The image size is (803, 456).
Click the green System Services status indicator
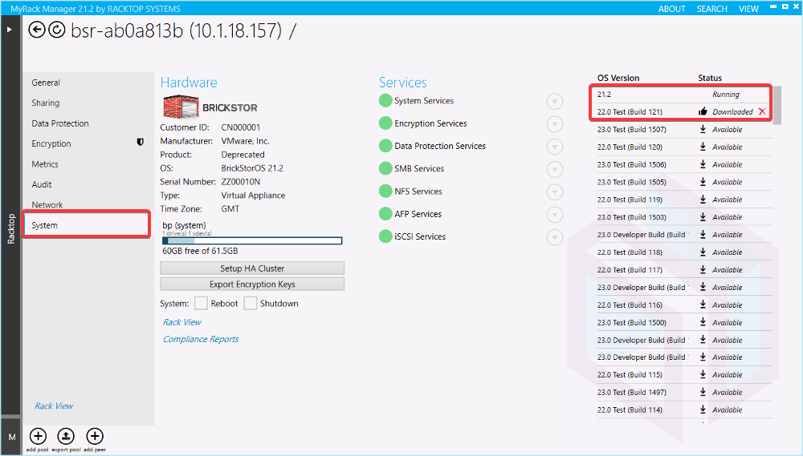pos(385,101)
